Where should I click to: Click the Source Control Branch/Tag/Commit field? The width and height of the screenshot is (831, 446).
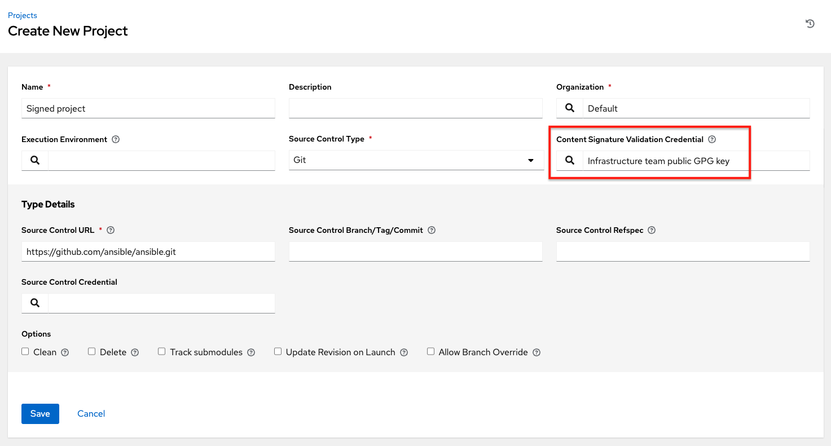point(415,251)
